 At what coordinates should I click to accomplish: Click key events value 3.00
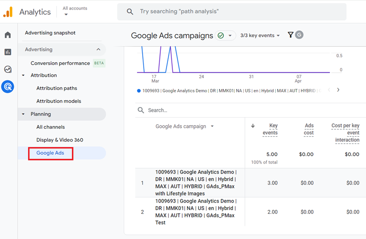(x=272, y=183)
